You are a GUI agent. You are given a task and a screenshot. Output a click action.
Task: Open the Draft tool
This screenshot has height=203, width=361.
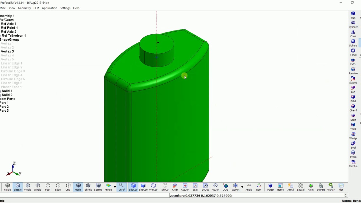[x=353, y=117]
